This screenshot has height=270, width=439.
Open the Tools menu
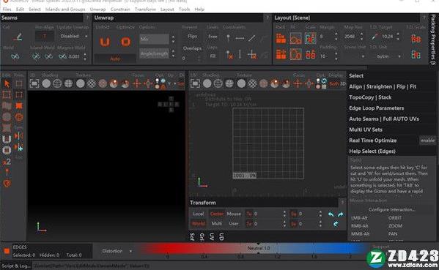click(x=184, y=10)
